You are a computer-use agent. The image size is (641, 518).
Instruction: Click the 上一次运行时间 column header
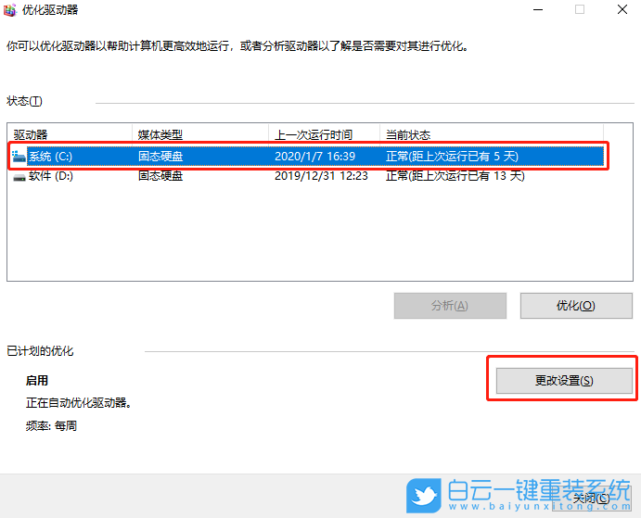[x=324, y=134]
